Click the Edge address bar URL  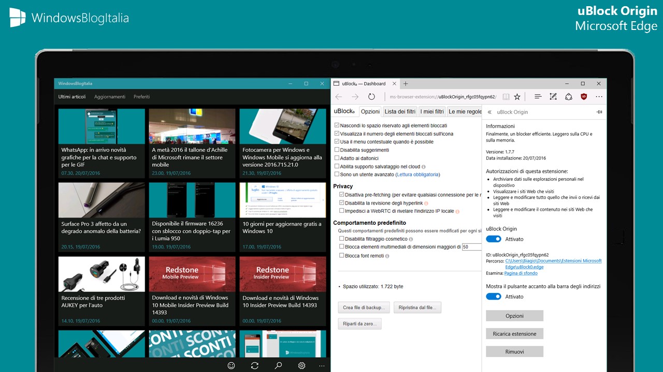[443, 97]
